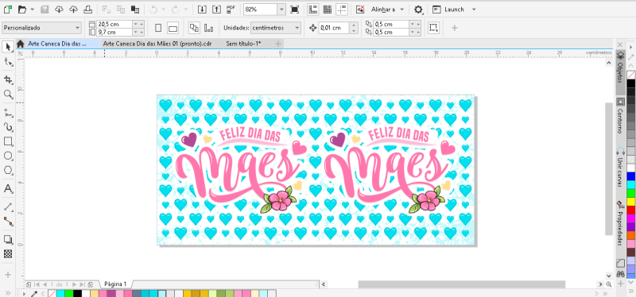Click the plus button on property bar
The image size is (636, 297).
tap(454, 28)
